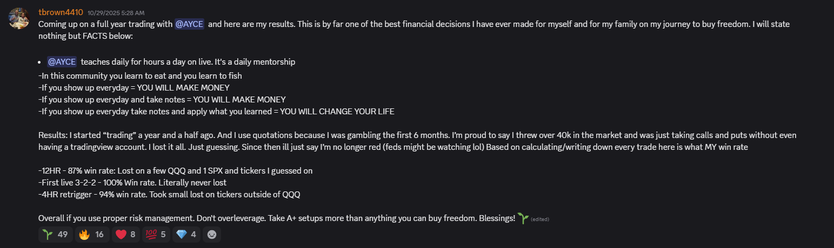Toggle the fire reaction with 16 votes
The width and height of the screenshot is (834, 248).
[91, 235]
